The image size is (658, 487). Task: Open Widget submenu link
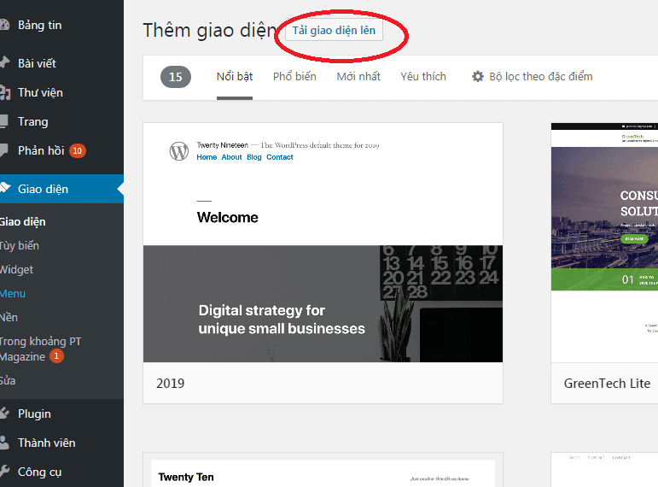click(x=16, y=270)
